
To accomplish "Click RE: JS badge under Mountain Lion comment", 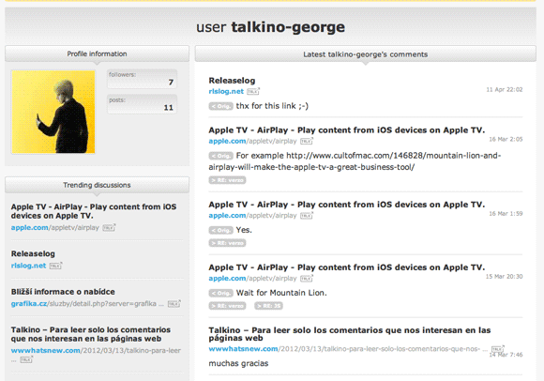I will point(268,306).
